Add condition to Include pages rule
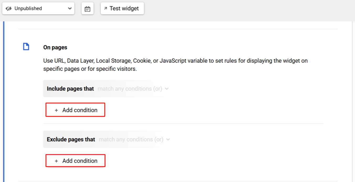This screenshot has height=182, width=355. (75, 110)
